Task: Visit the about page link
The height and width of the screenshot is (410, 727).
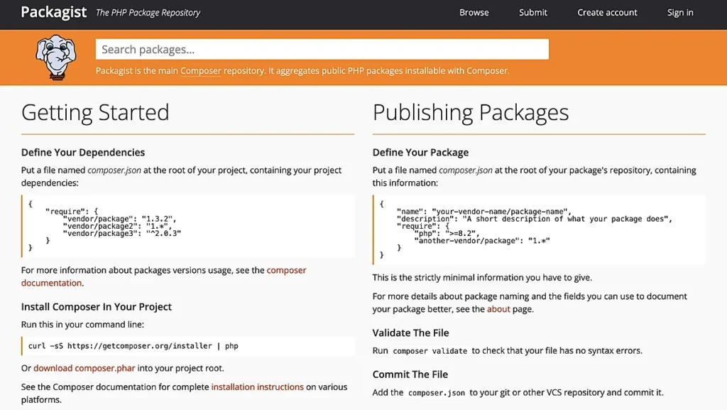Action: coord(498,309)
